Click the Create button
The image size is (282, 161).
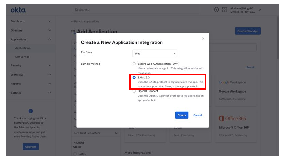[x=182, y=115]
